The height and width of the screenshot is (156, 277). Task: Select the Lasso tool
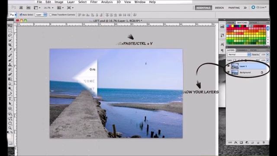[10, 36]
